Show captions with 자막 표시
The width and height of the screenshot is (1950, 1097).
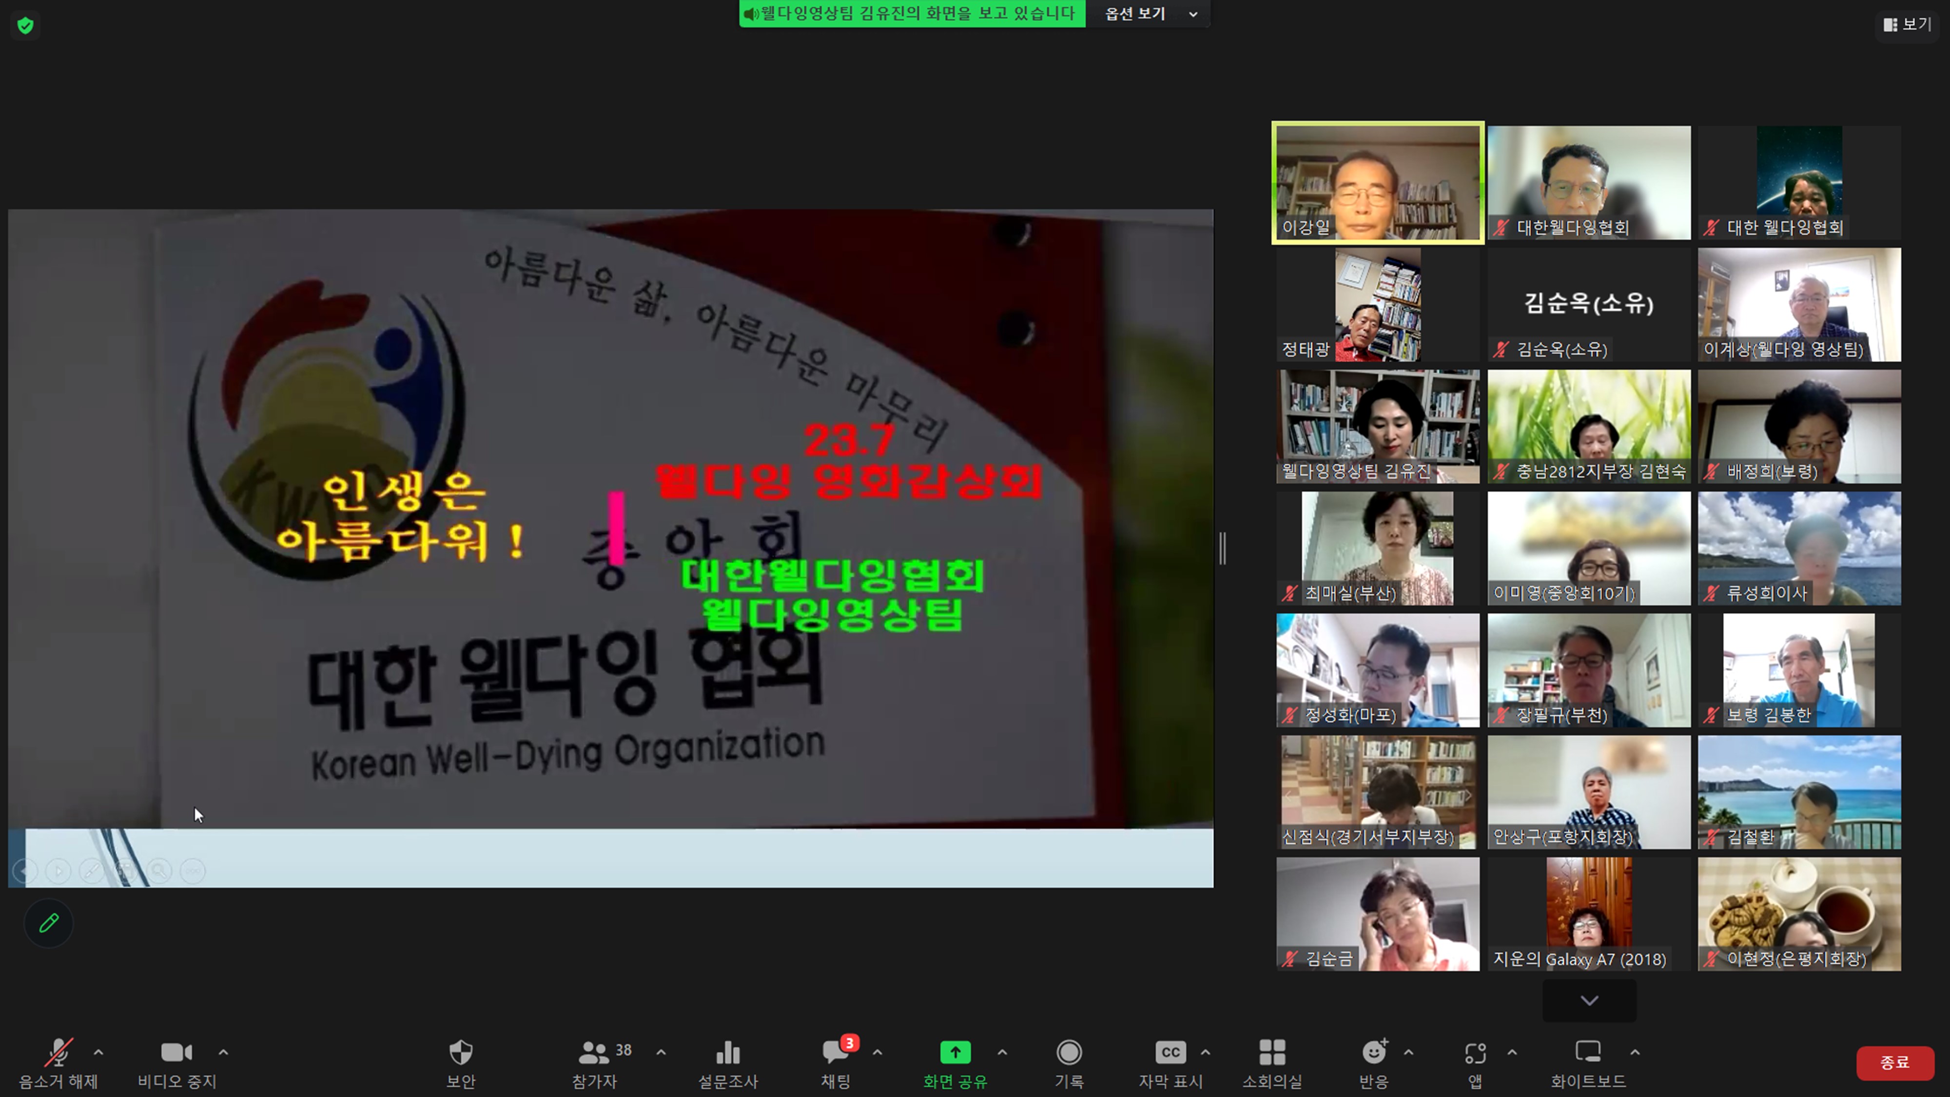click(x=1170, y=1063)
